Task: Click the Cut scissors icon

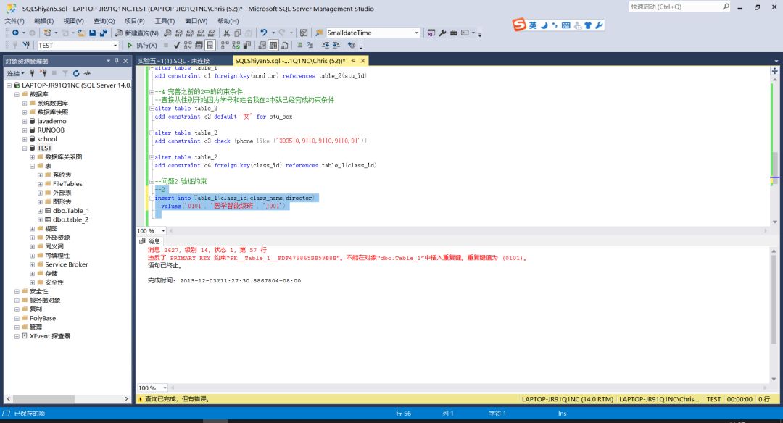Action: click(x=227, y=33)
